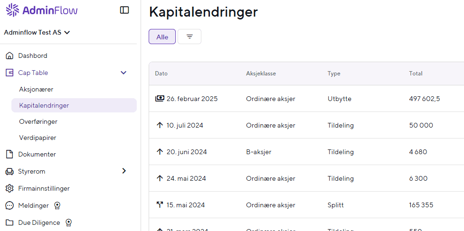Open Due Diligence in the sidebar
Screen dimensions: 464x231
pyautogui.click(x=39, y=222)
